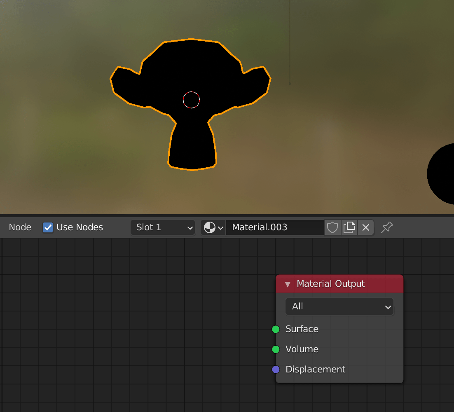454x412 pixels.
Task: Uncheck the Use Nodes checkbox
Action: coord(48,227)
